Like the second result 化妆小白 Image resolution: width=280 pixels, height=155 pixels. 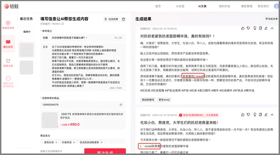coord(243,115)
